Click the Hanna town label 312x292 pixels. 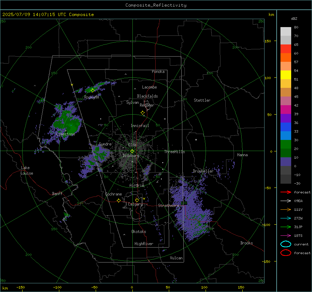point(242,155)
